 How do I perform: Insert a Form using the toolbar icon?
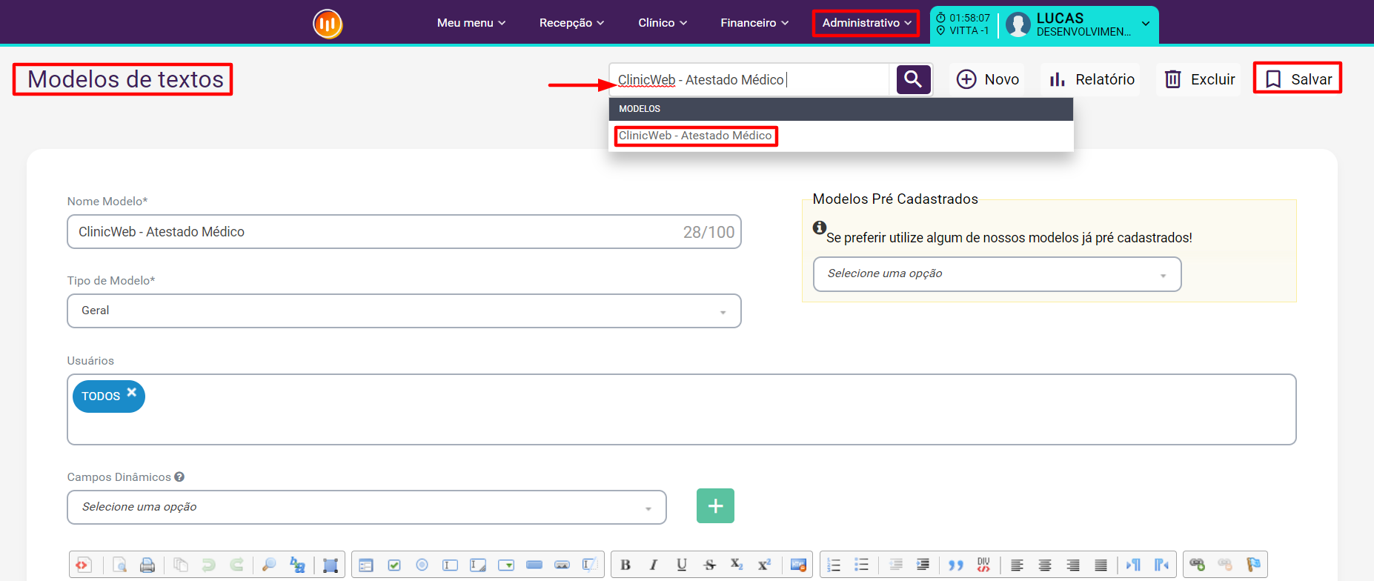[x=366, y=565]
